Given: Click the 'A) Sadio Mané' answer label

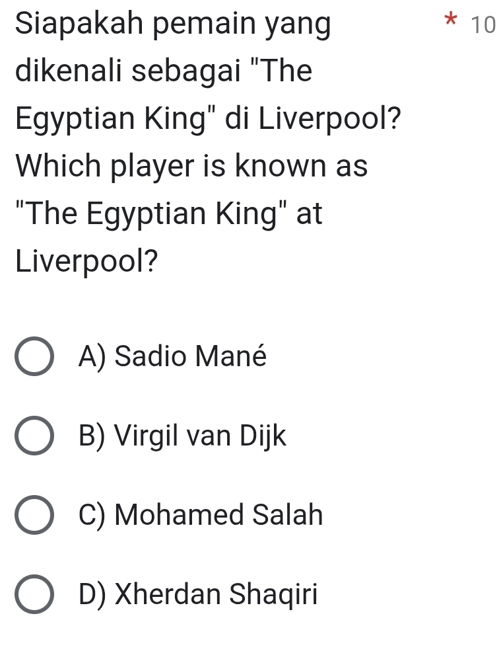Looking at the screenshot, I should point(173,357).
